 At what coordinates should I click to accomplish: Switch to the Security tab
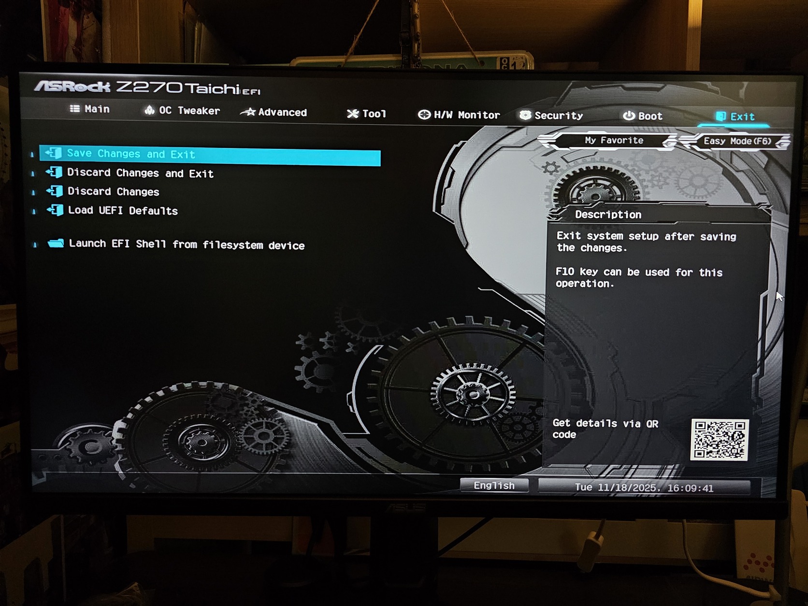coord(551,115)
